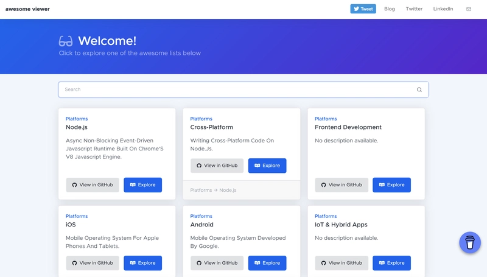Click the glasses icon beside Welcome
The image size is (487, 277).
click(66, 41)
